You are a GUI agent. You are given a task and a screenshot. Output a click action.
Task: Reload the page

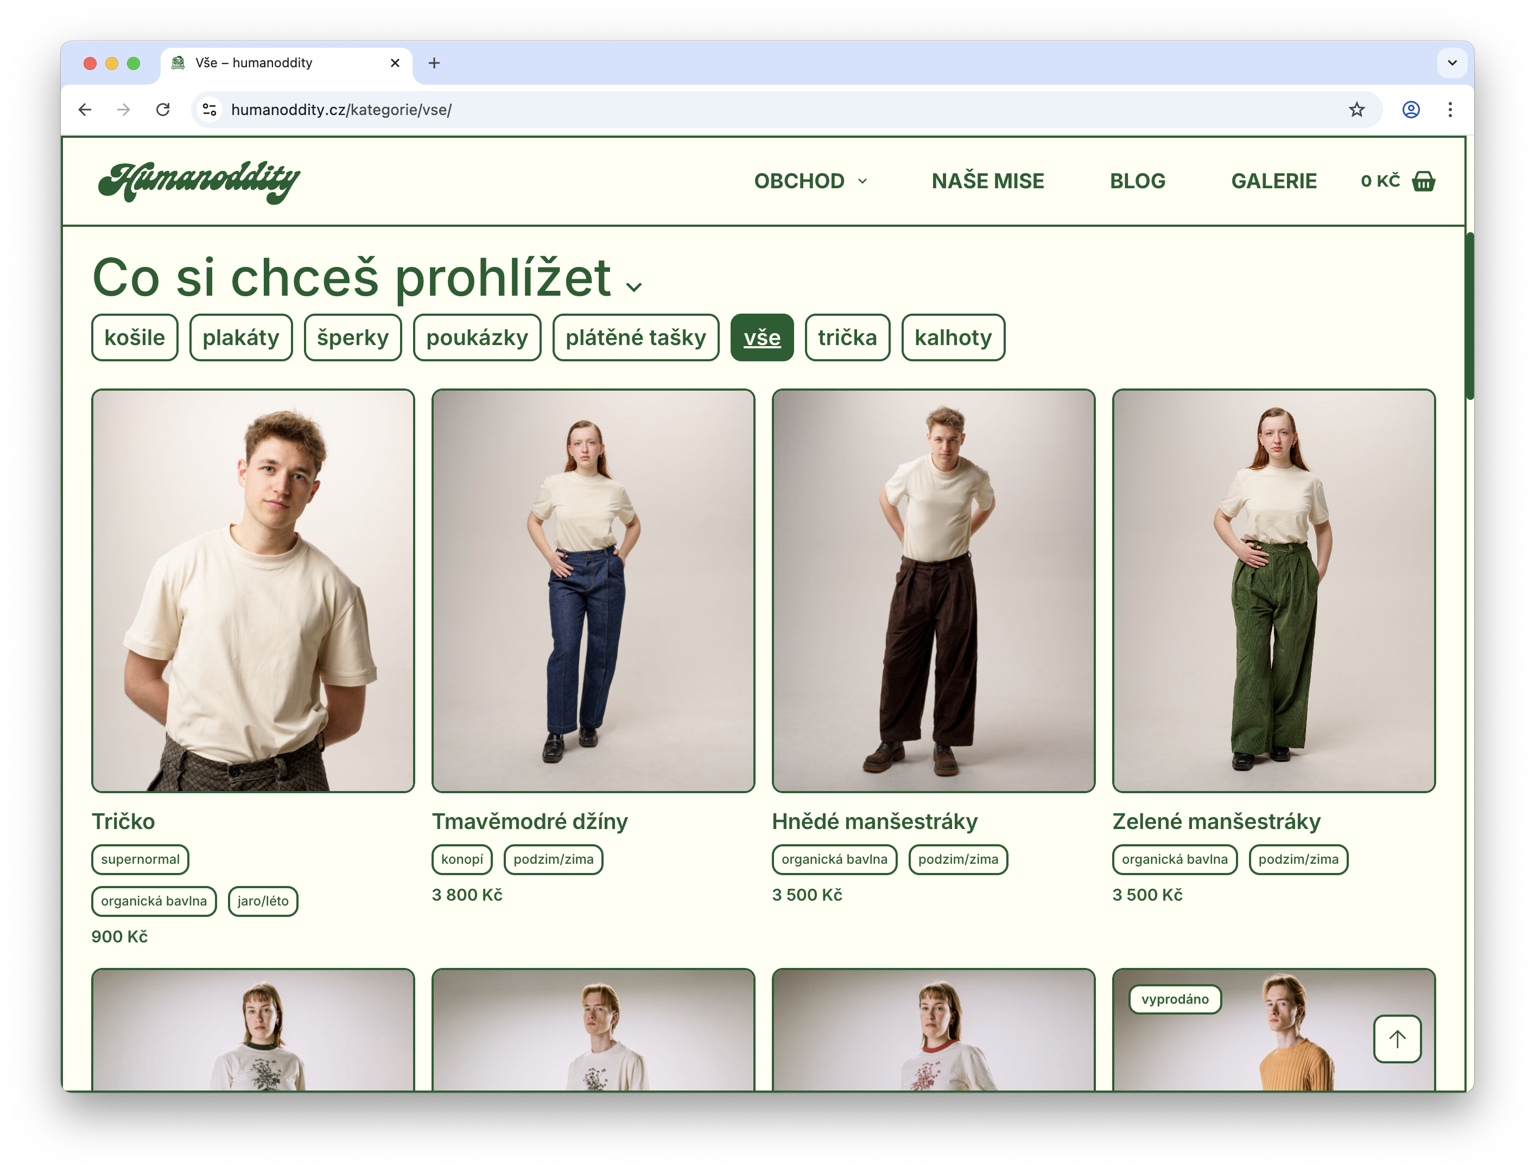click(163, 110)
